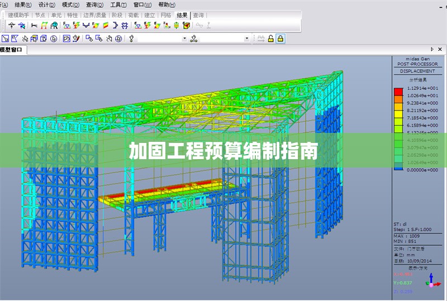The height and width of the screenshot is (301, 447).
Task: Expand the model window tab list arrow
Action: click(x=432, y=50)
